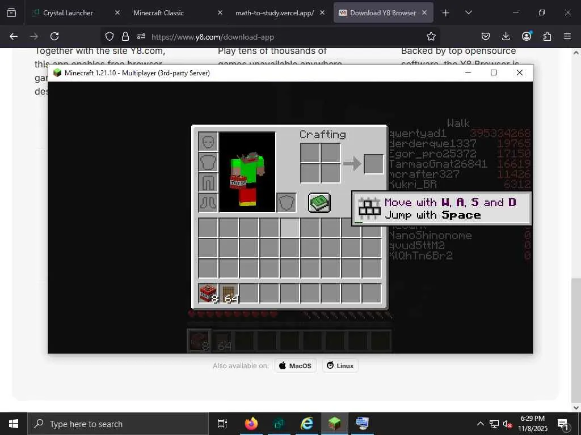Open the browser hamburger menu
Image resolution: width=581 pixels, height=435 pixels.
(567, 36)
